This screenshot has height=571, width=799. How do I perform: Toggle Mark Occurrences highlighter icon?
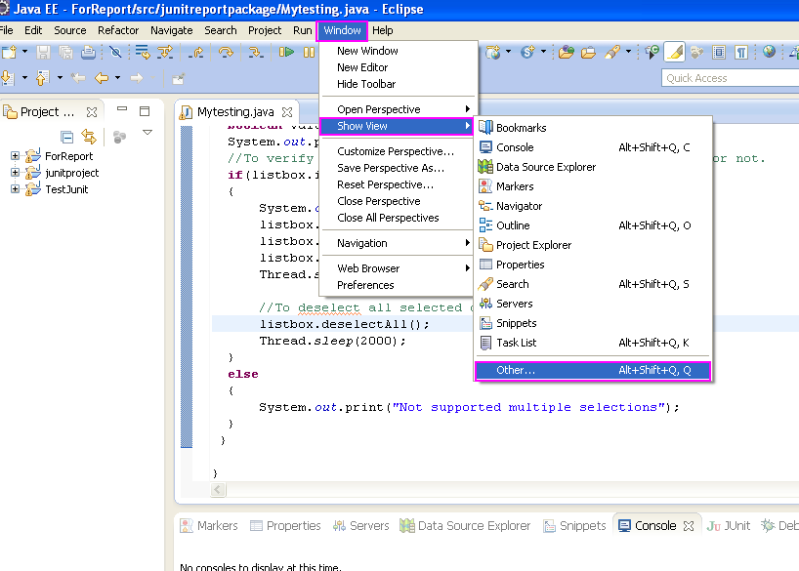pos(674,52)
